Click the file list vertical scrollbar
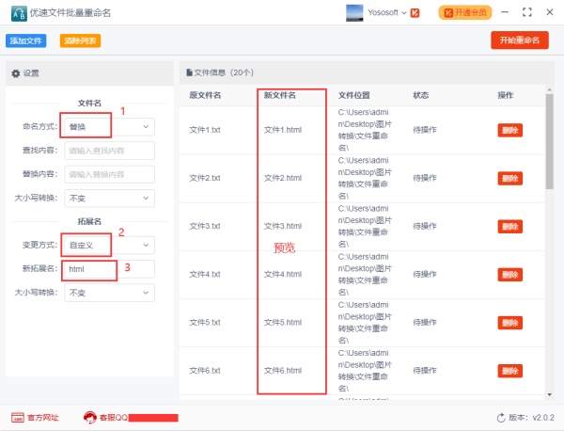Screen dimensions: 564x431 tap(549, 141)
